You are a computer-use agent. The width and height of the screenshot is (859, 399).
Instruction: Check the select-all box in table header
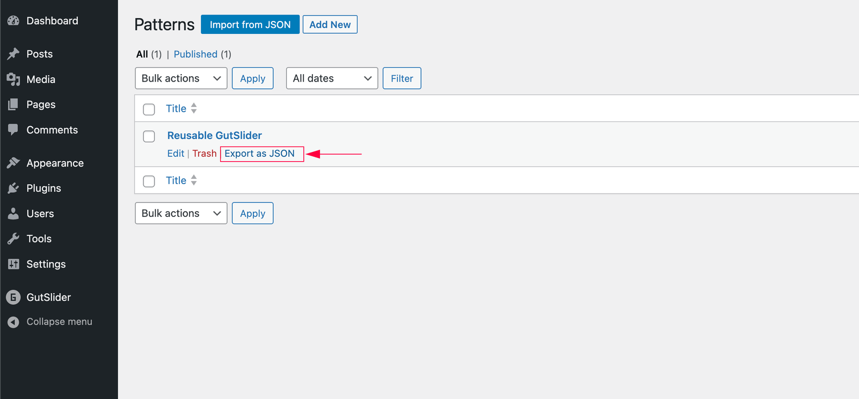(149, 110)
